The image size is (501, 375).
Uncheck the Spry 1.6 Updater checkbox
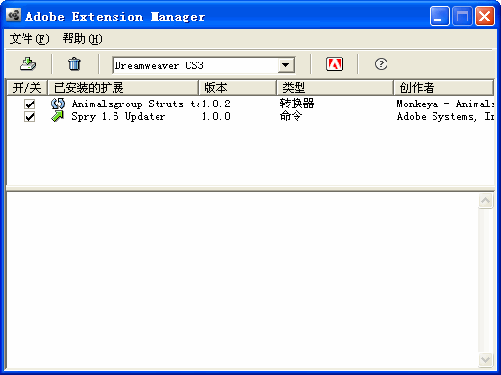tap(30, 117)
